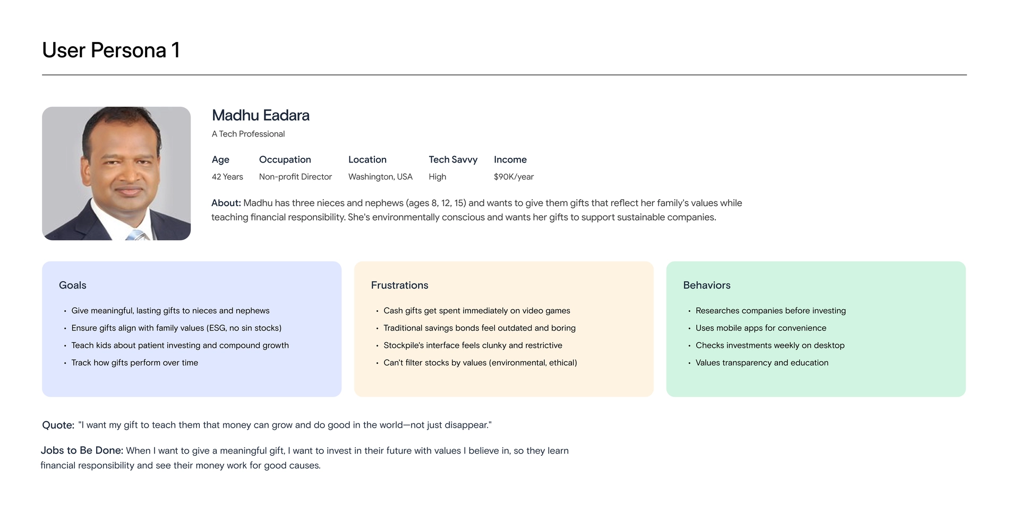1009x510 pixels.
Task: Click the "Jobs to Be Done:" label
Action: click(82, 450)
